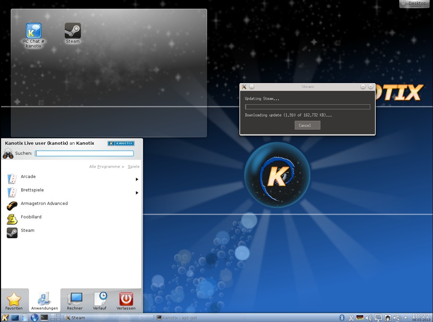Screen dimensions: 433x322
Task: Switch to the Favoriten tab
Action: pos(14,301)
